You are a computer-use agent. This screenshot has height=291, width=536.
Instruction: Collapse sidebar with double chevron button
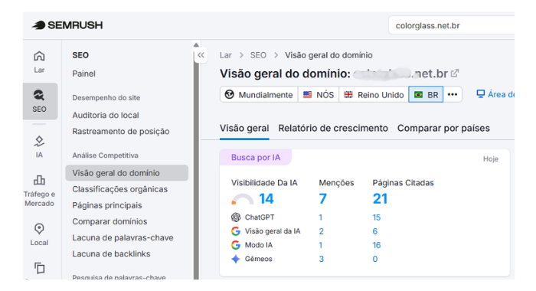point(201,55)
